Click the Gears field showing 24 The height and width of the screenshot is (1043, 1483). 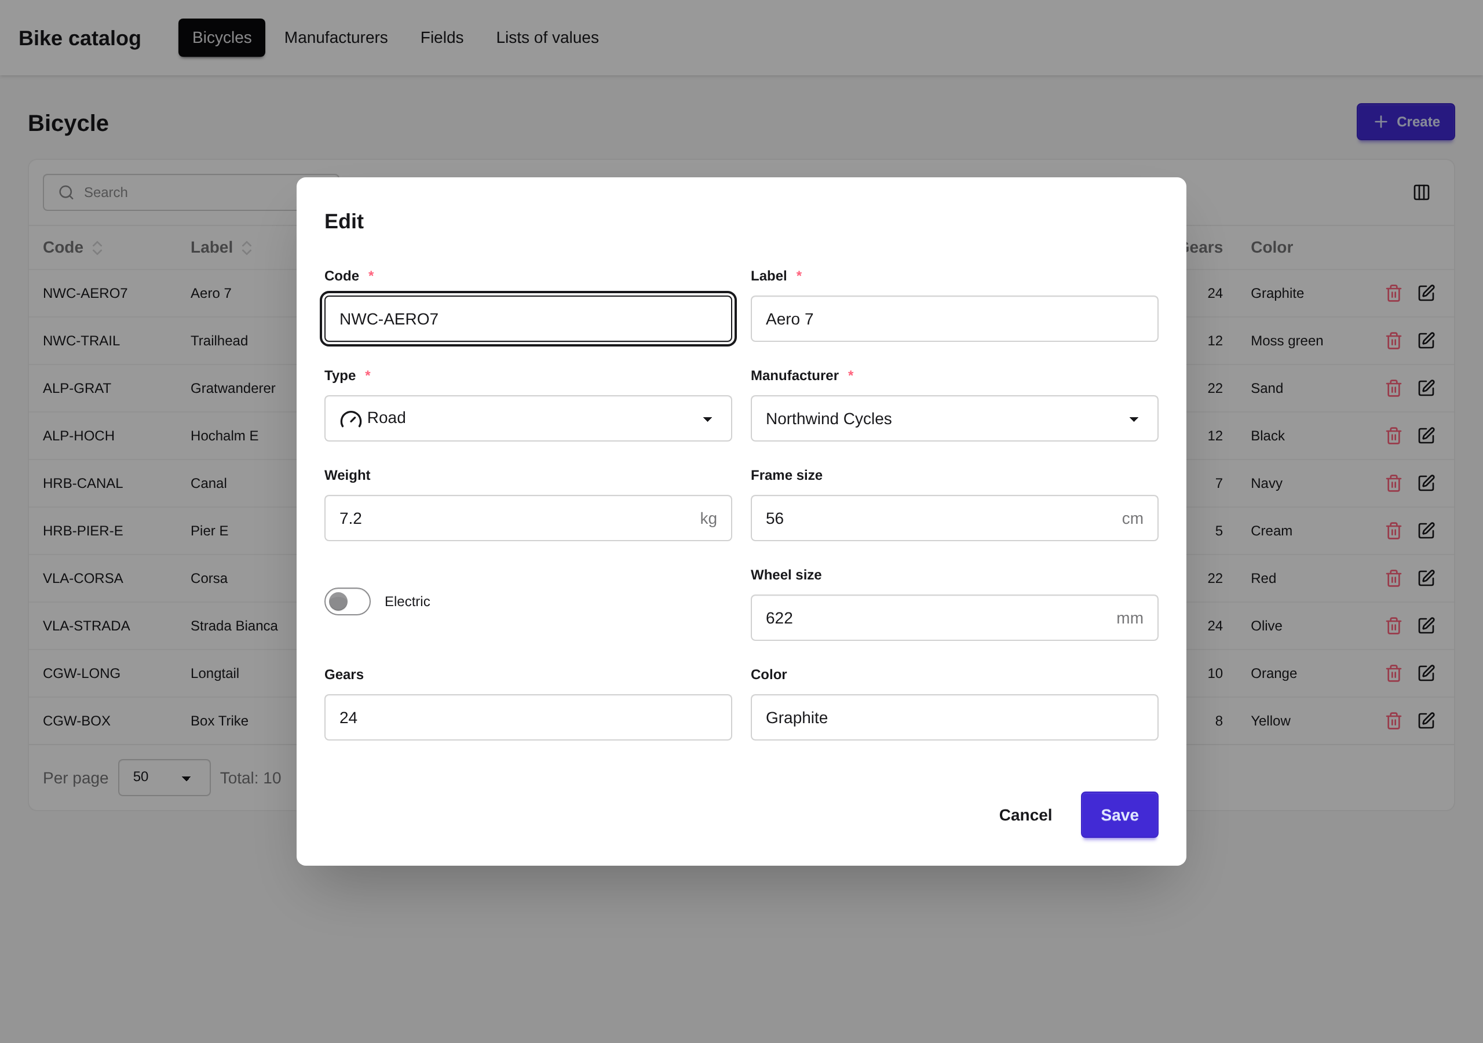(x=528, y=717)
